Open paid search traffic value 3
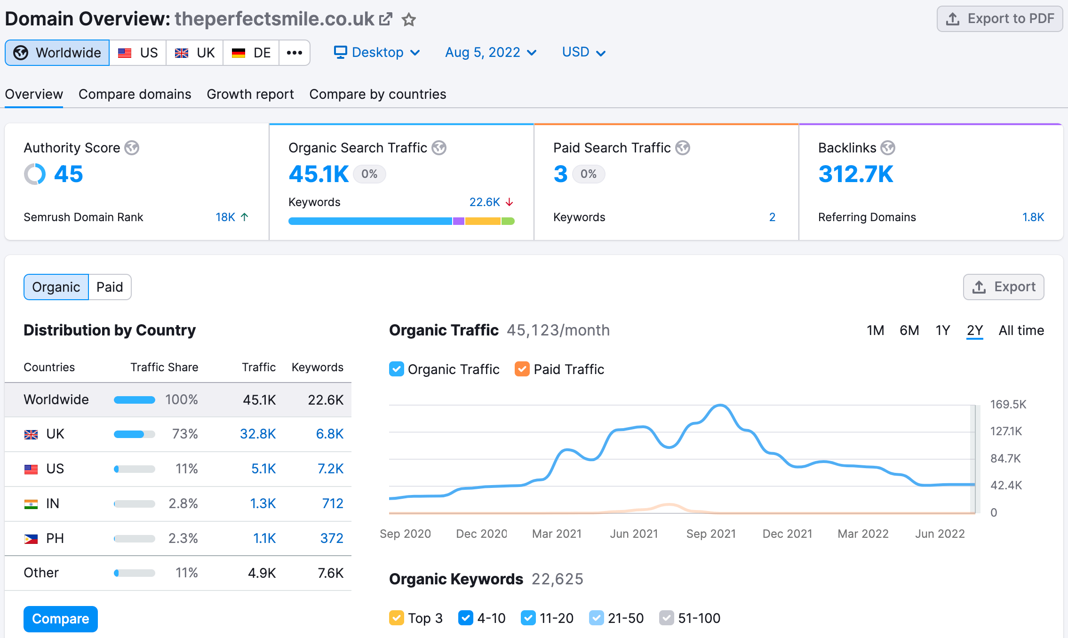 pos(560,174)
